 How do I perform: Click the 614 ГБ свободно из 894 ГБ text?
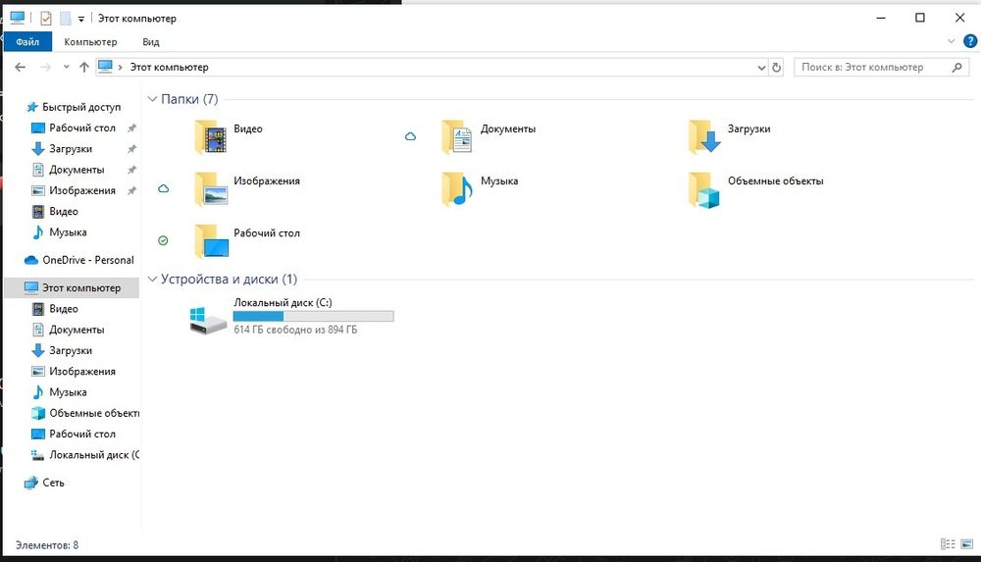pos(295,330)
